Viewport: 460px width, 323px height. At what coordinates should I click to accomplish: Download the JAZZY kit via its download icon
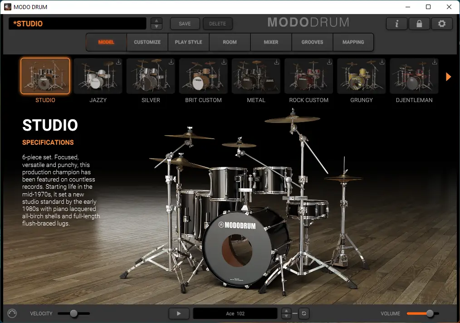118,62
